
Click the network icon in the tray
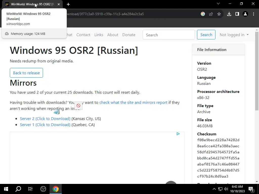(220, 189)
